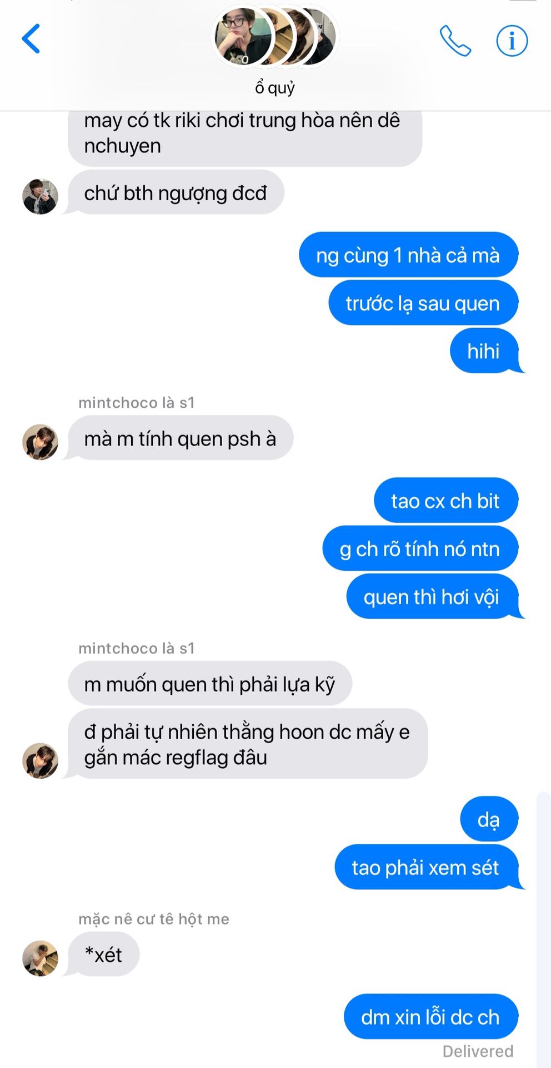Tap the group name 'ổ quỷ'
Image resolution: width=551 pixels, height=1068 pixels.
point(275,87)
